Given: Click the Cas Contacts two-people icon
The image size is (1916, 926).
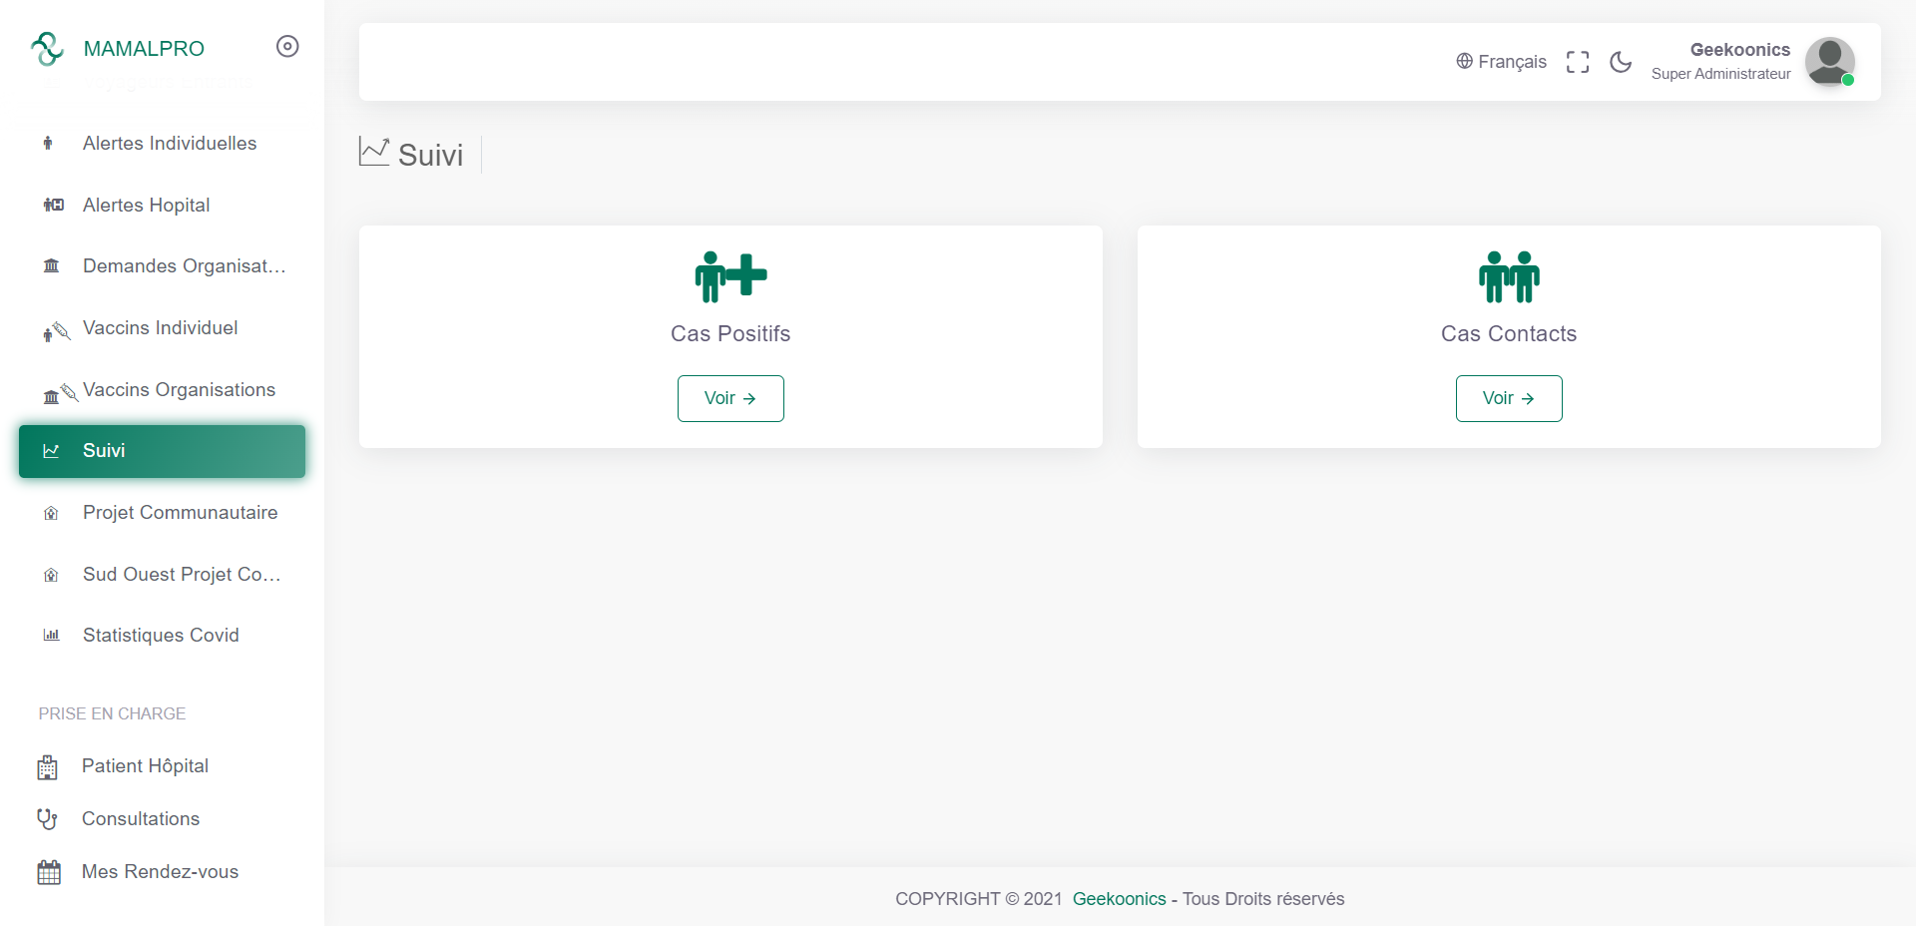Looking at the screenshot, I should tap(1509, 276).
